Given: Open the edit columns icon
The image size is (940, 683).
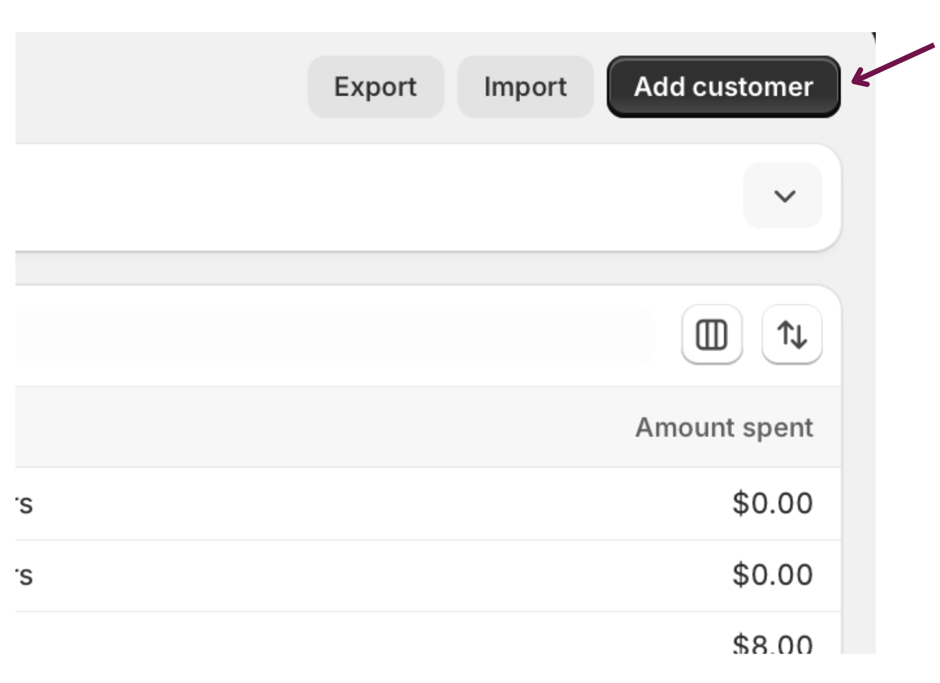Looking at the screenshot, I should [711, 334].
